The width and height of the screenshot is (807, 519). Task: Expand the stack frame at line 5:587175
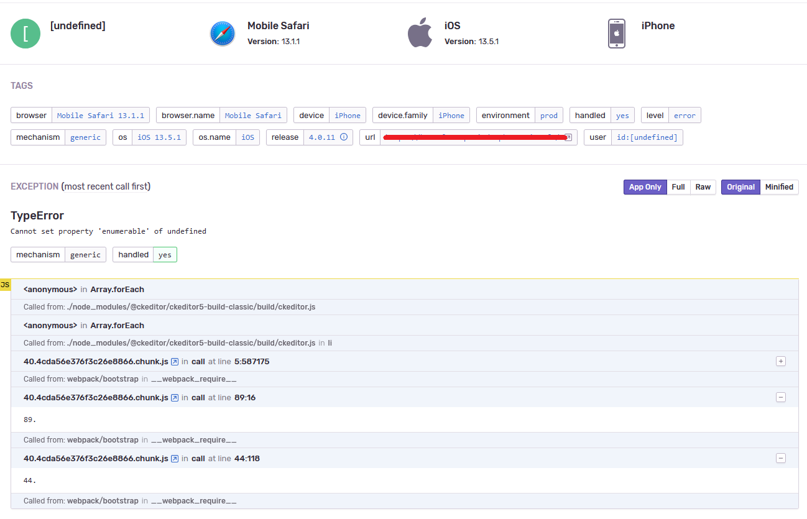[780, 361]
